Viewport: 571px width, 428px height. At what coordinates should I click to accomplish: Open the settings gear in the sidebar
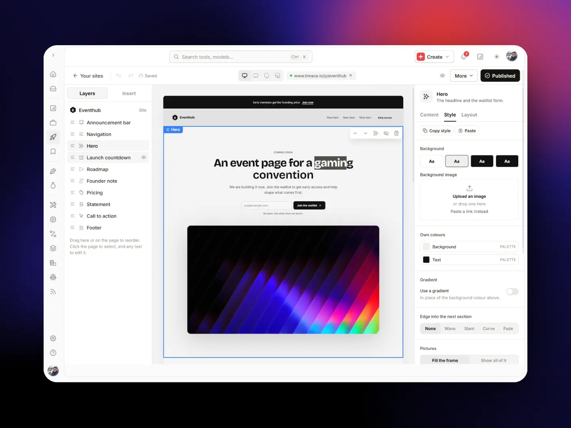point(53,338)
